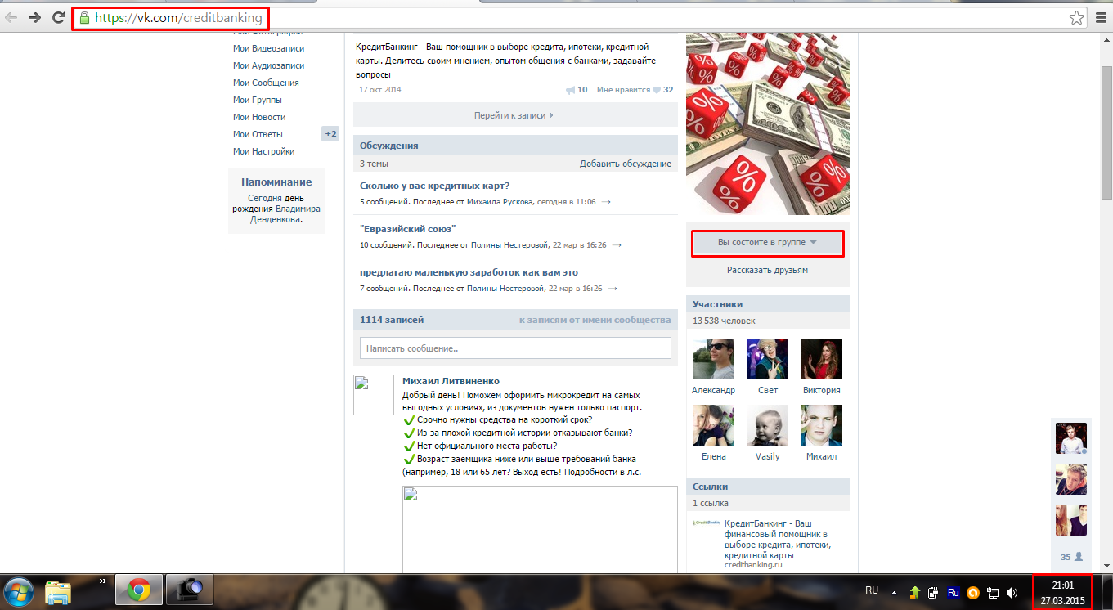Click the RU language indicator

[x=872, y=590]
